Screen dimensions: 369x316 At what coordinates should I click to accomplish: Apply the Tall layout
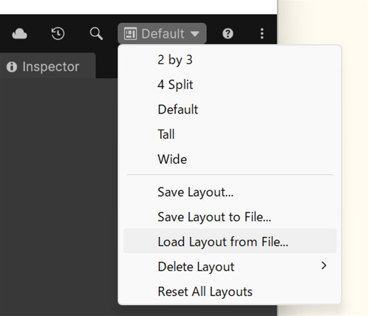tap(166, 134)
